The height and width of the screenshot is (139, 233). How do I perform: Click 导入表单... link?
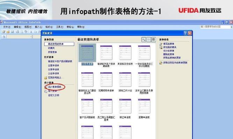tap(54, 91)
